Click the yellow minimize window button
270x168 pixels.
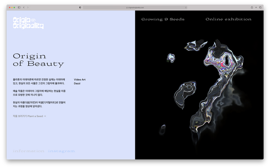pos(12,7)
